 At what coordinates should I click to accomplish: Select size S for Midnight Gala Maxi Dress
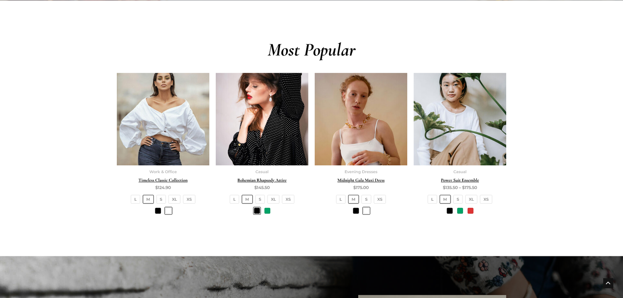(366, 199)
